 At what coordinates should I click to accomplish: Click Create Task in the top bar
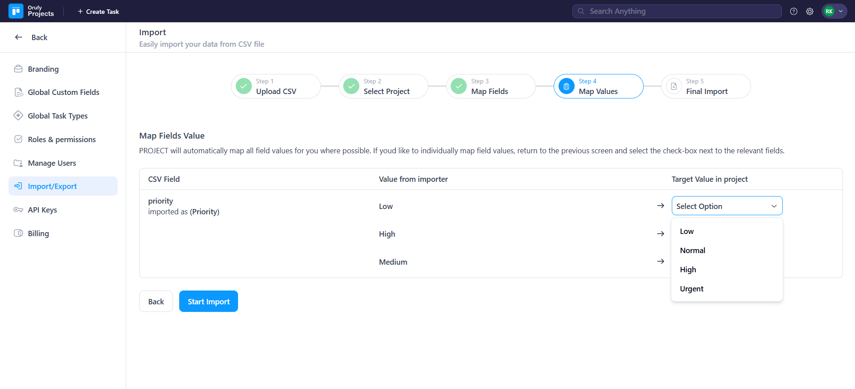tap(98, 12)
